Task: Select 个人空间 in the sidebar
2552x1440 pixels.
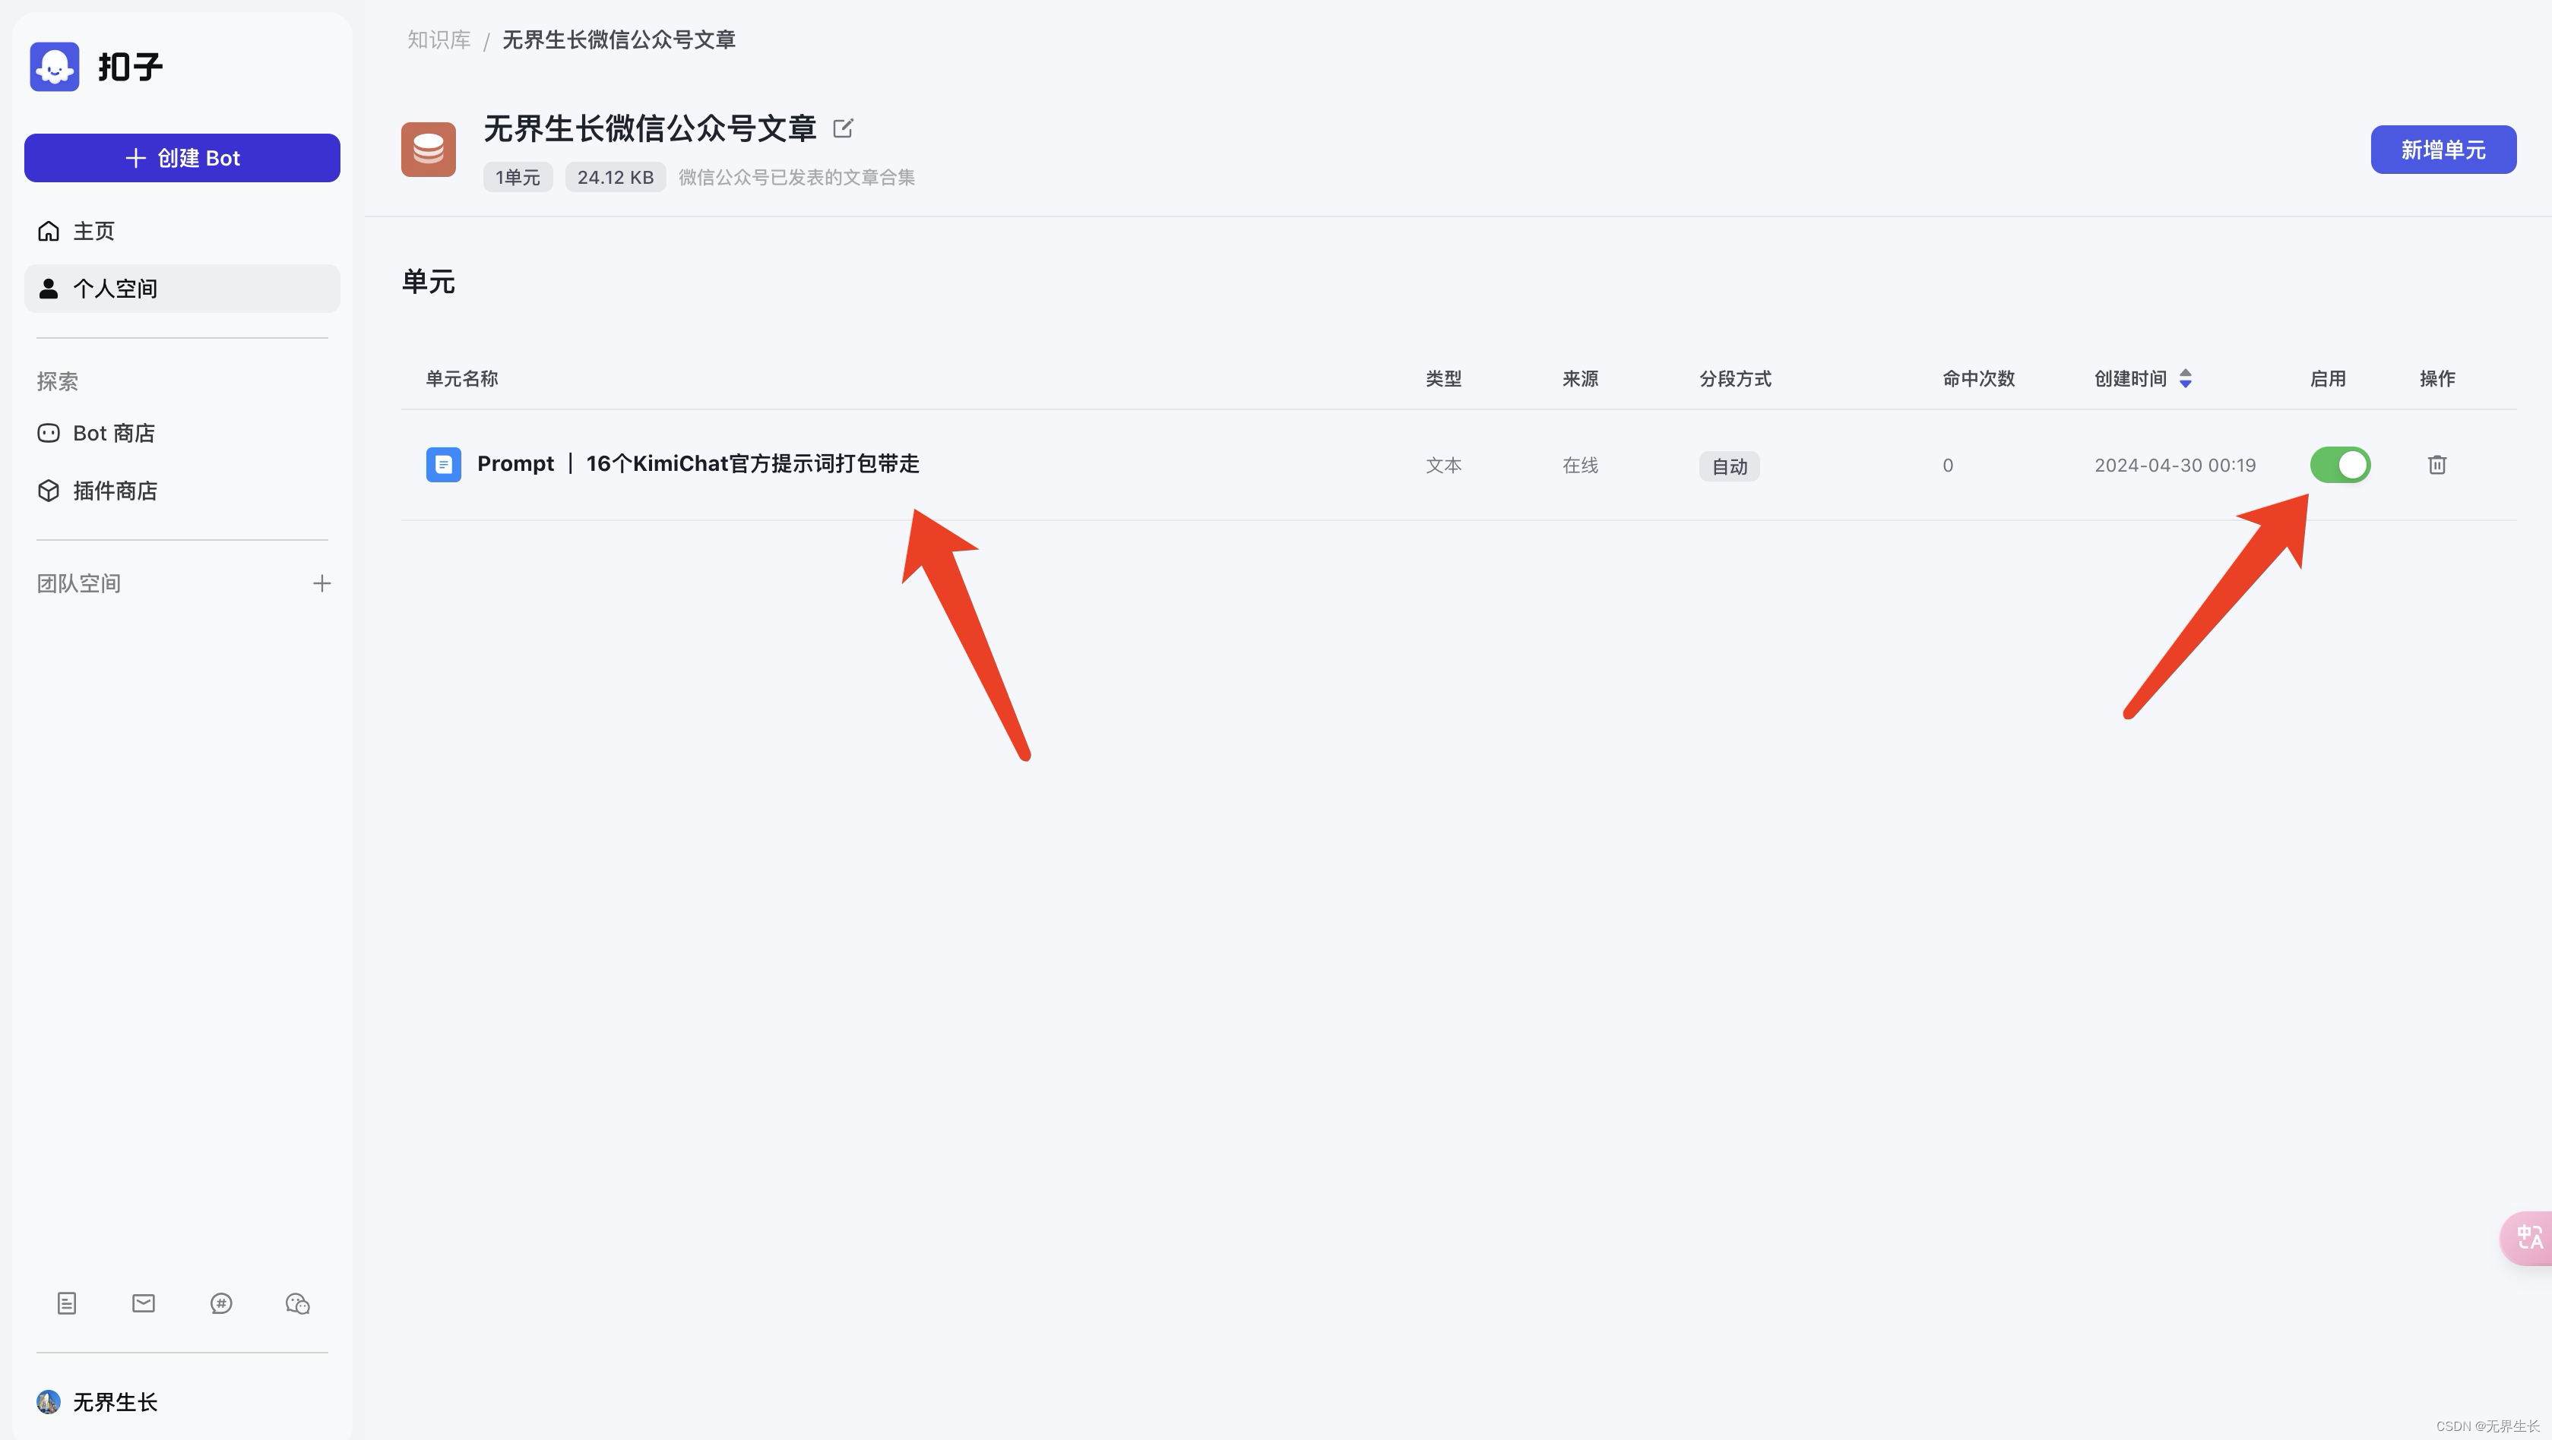Action: point(115,288)
